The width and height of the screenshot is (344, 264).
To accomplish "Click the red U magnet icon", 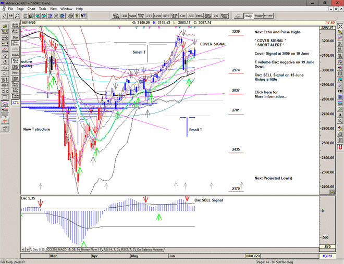I will point(340,147).
